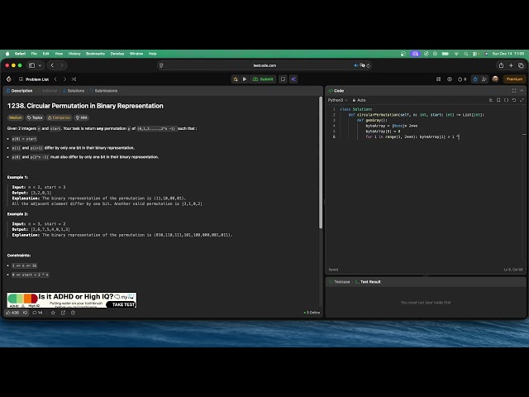Screen dimensions: 529x397
Task: Open the layout manager icon
Action: pos(439,79)
